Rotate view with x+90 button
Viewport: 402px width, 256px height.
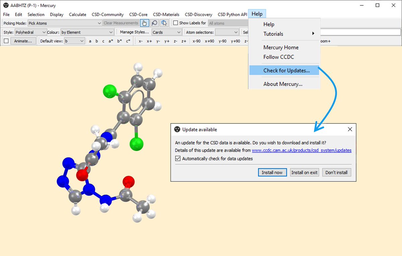point(210,41)
